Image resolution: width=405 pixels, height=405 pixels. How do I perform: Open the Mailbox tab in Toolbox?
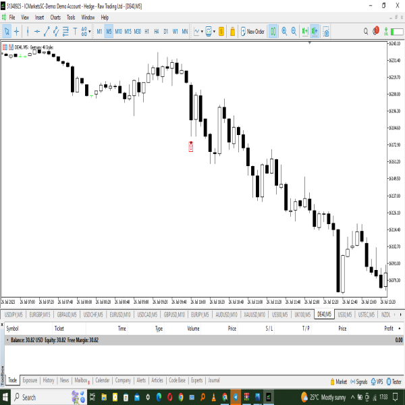coord(82,381)
